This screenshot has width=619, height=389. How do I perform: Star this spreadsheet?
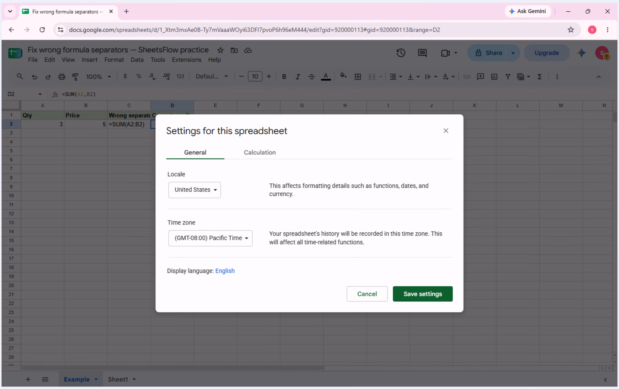coord(220,50)
